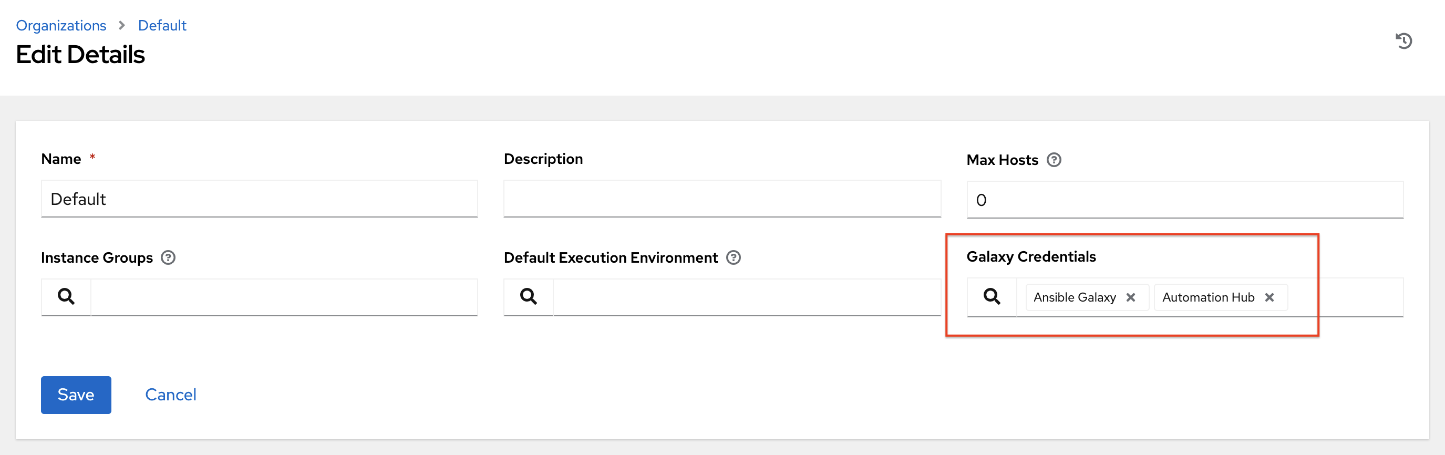
Task: Remove the Automation Hub credential chip
Action: point(1270,297)
